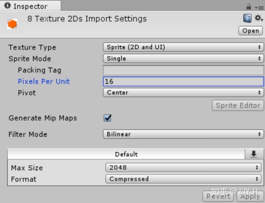Image resolution: width=265 pixels, height=203 pixels.
Task: Click the Pixels Per Unit label
Action: click(44, 82)
